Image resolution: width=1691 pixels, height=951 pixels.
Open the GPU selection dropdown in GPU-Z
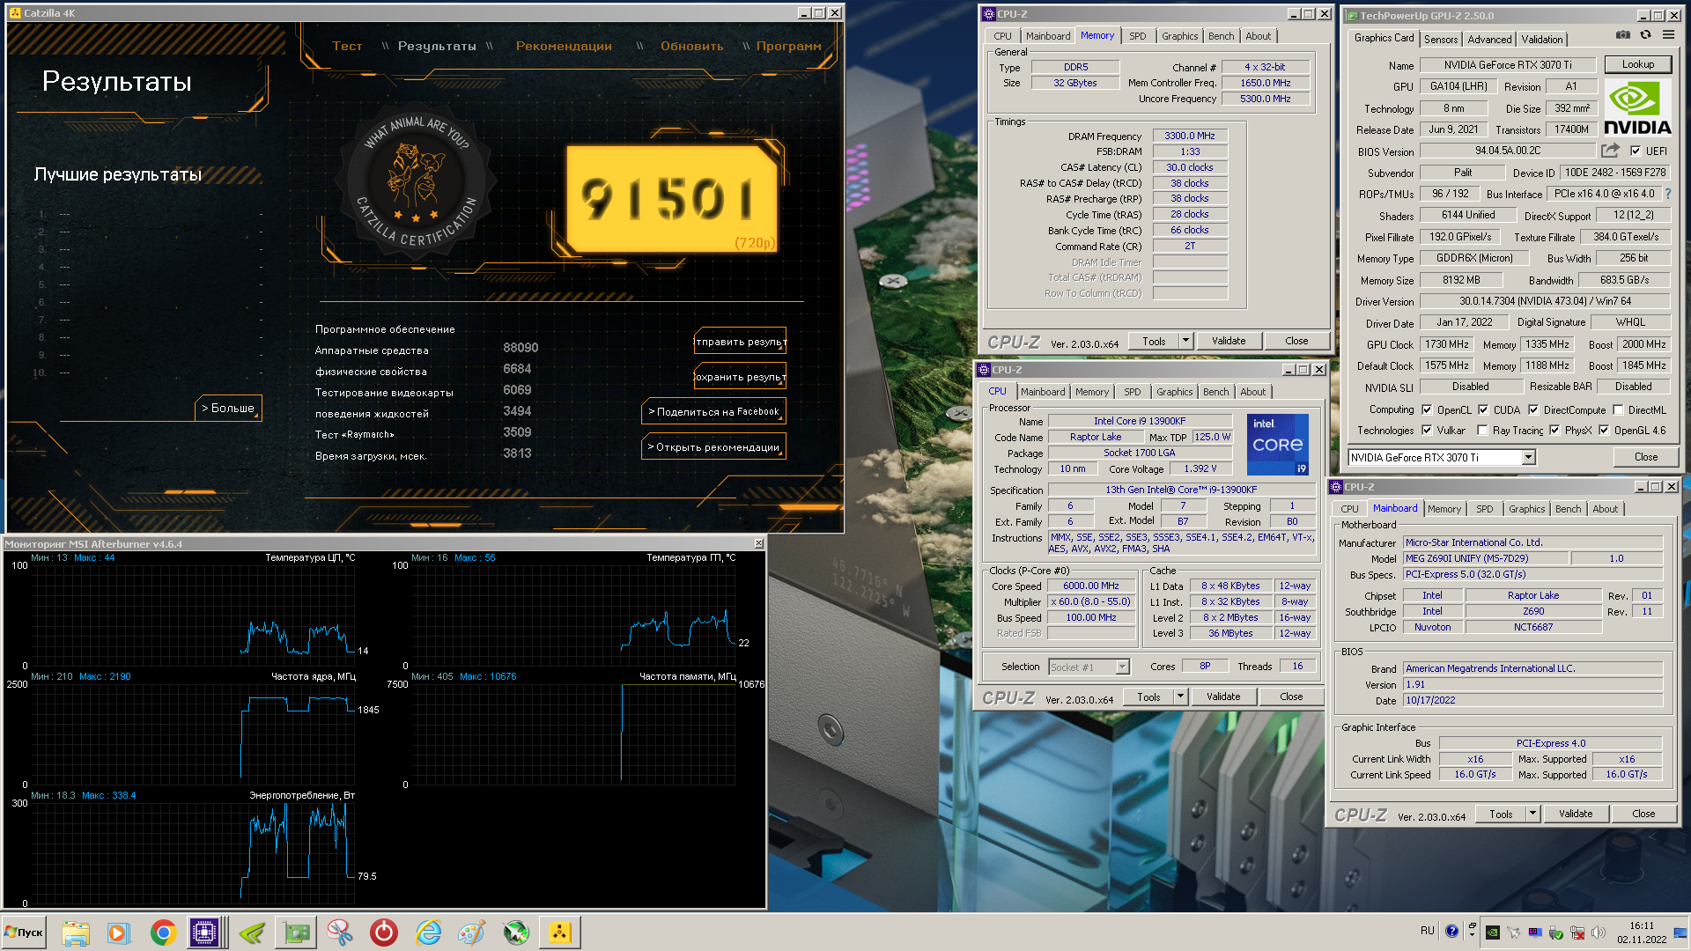tap(1528, 457)
